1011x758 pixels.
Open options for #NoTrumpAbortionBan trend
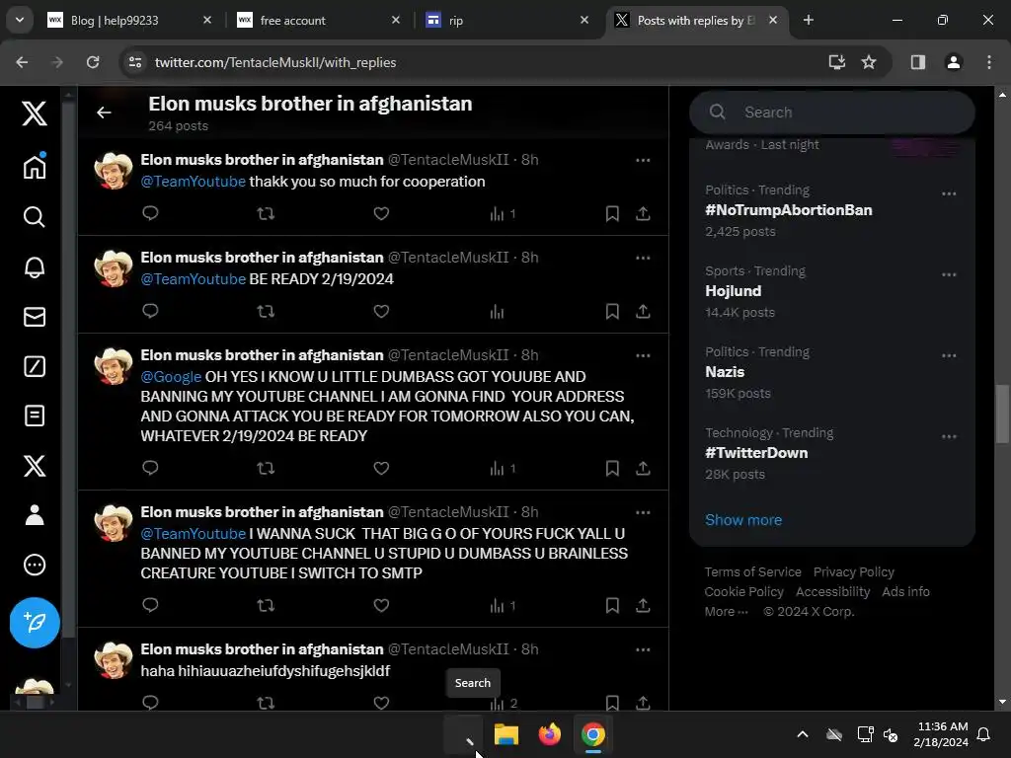tap(949, 193)
